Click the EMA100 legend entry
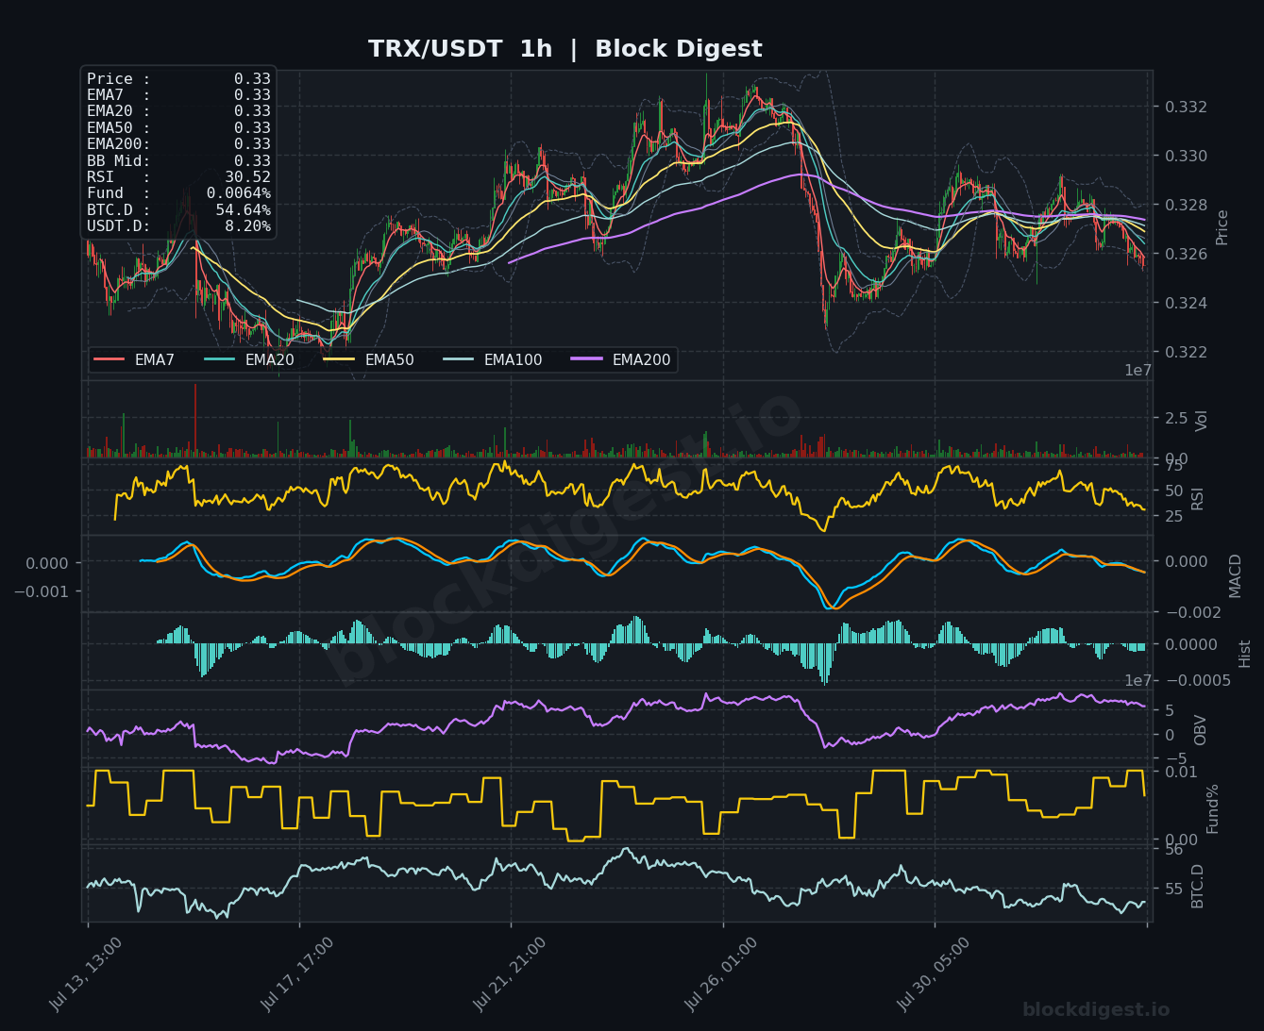This screenshot has height=1031, width=1264. [493, 360]
